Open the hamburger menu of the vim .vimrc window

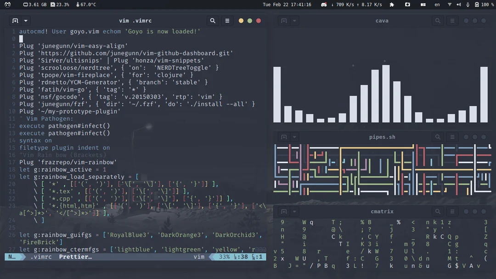227,21
